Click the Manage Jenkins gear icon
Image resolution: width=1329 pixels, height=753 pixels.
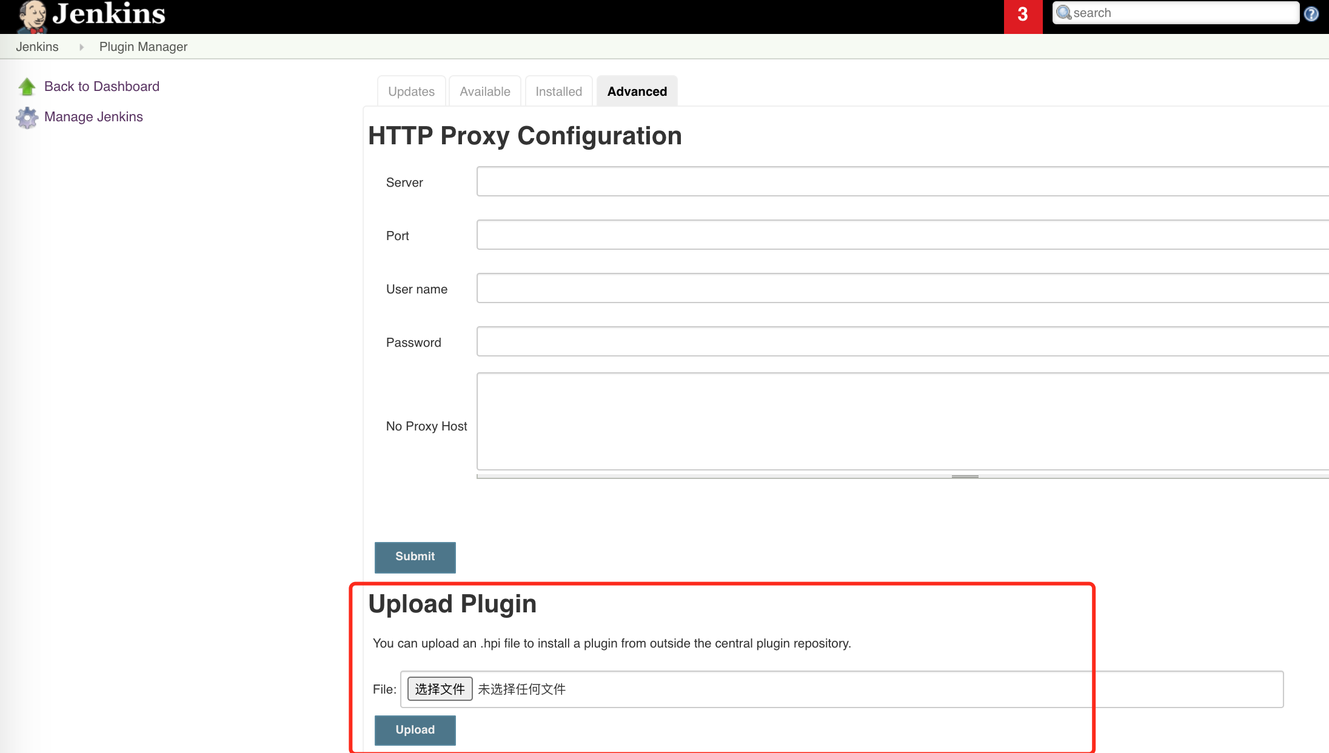tap(27, 118)
